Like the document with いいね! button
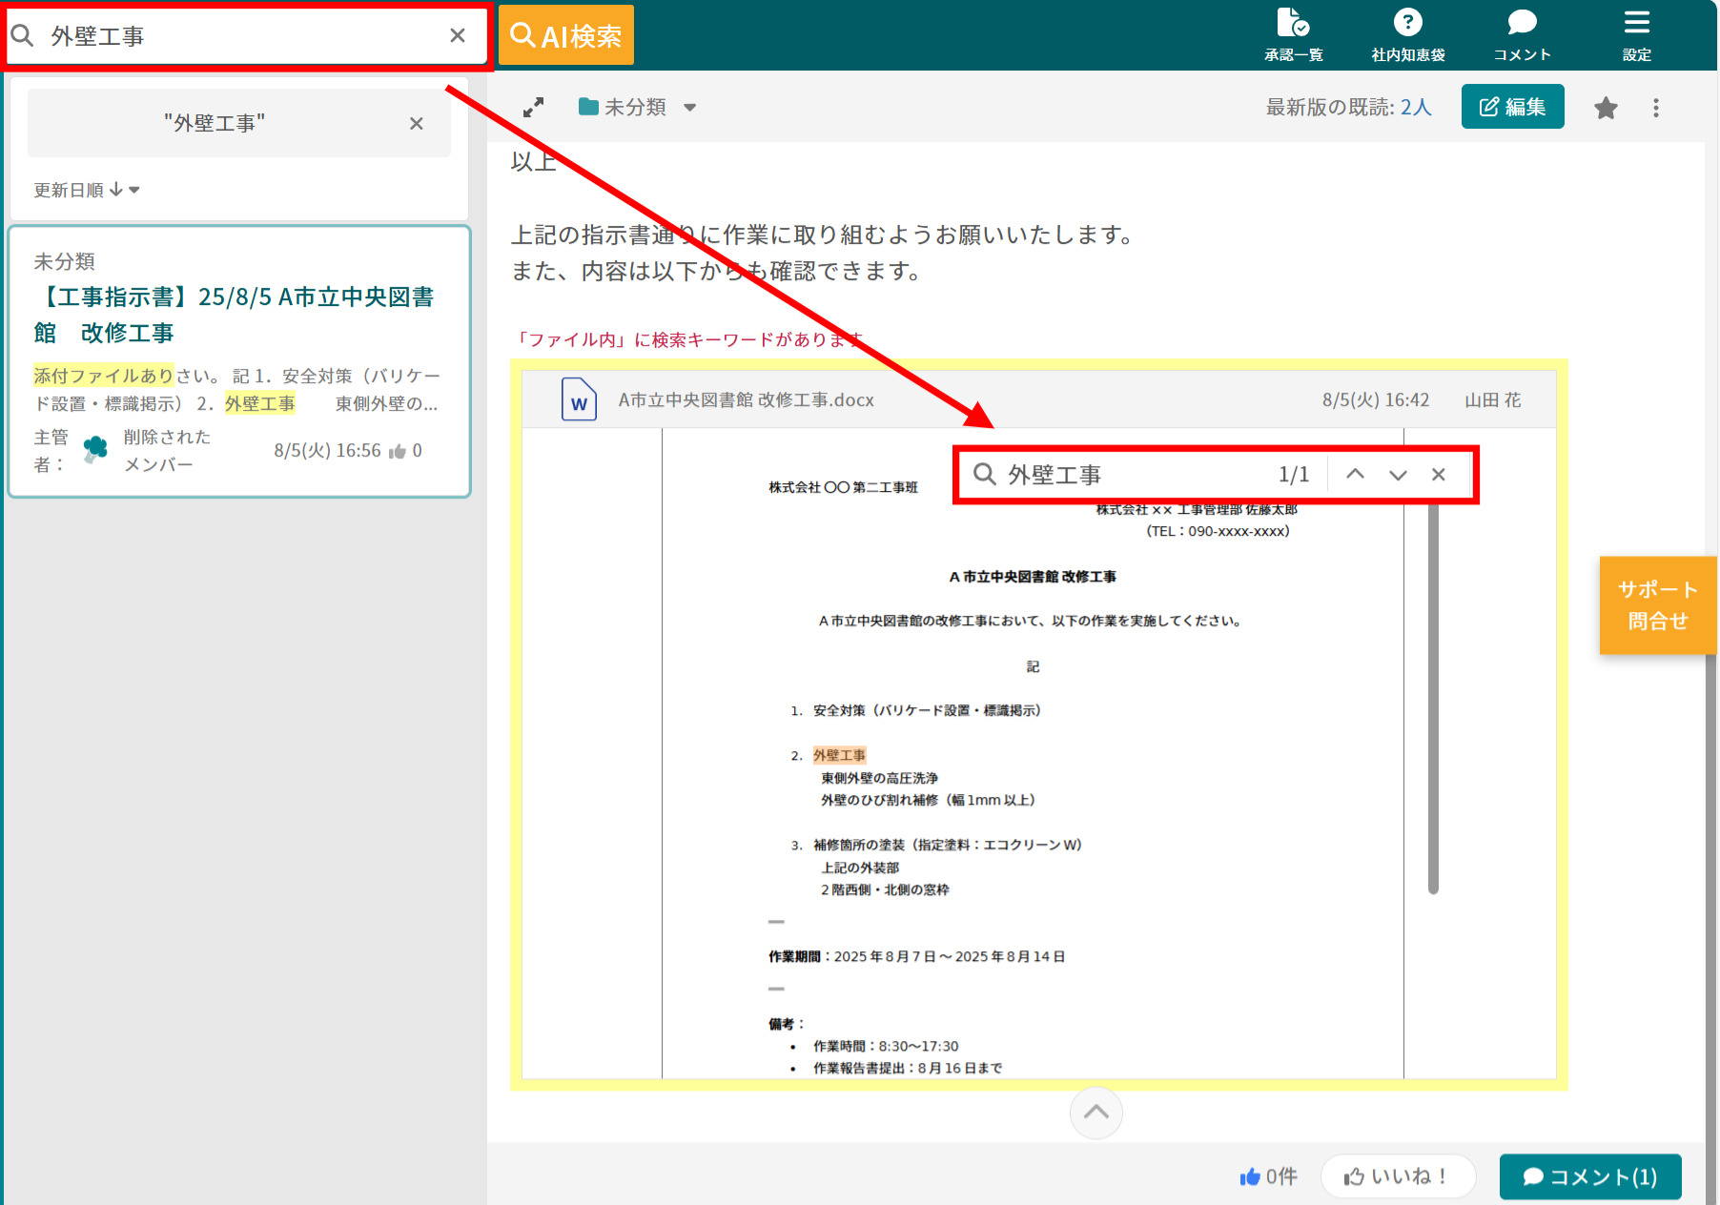Screen dimensions: 1720x1205 pyautogui.click(x=1398, y=1175)
